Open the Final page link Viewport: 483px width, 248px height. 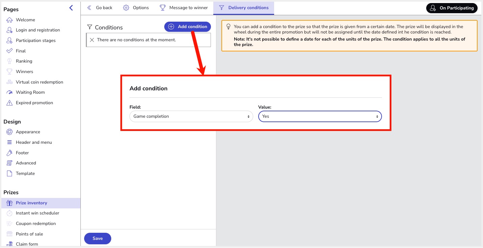pos(21,51)
